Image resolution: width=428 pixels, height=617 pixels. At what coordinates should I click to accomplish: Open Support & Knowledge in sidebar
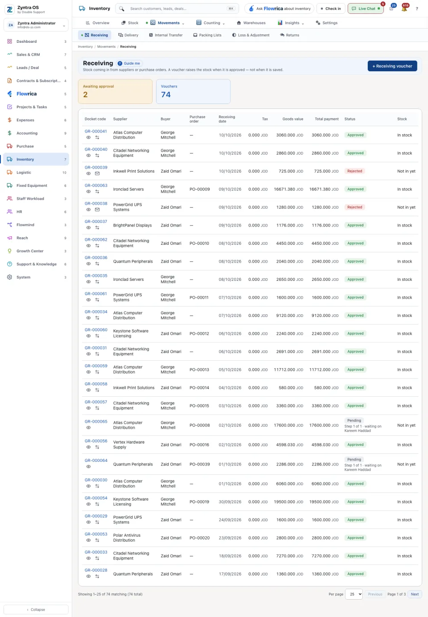pos(36,264)
